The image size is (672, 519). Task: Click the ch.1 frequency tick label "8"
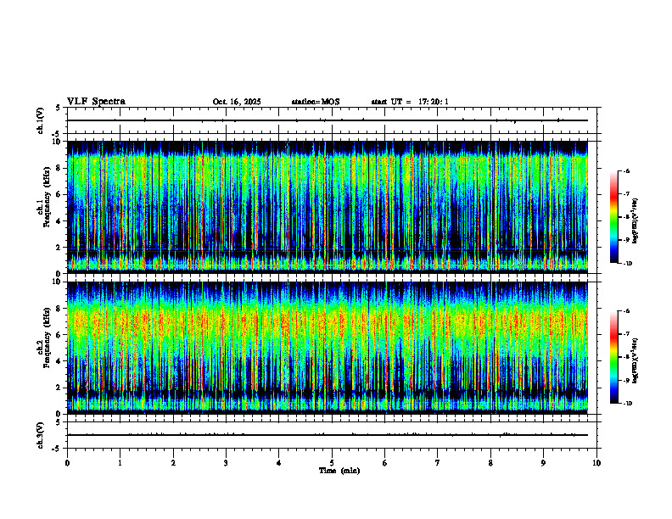[x=59, y=168]
